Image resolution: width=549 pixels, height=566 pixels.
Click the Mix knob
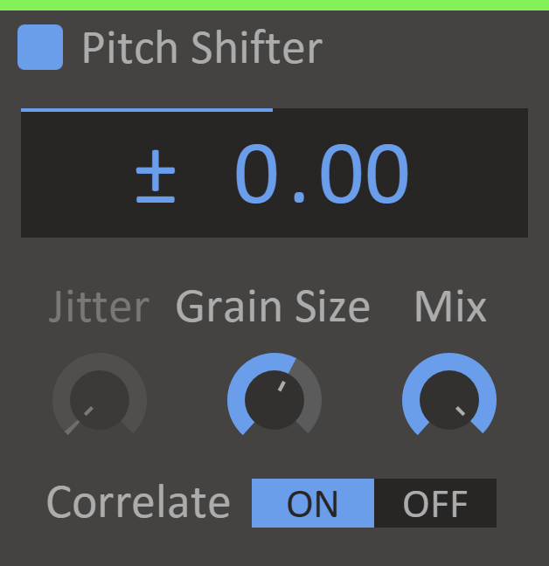[448, 399]
